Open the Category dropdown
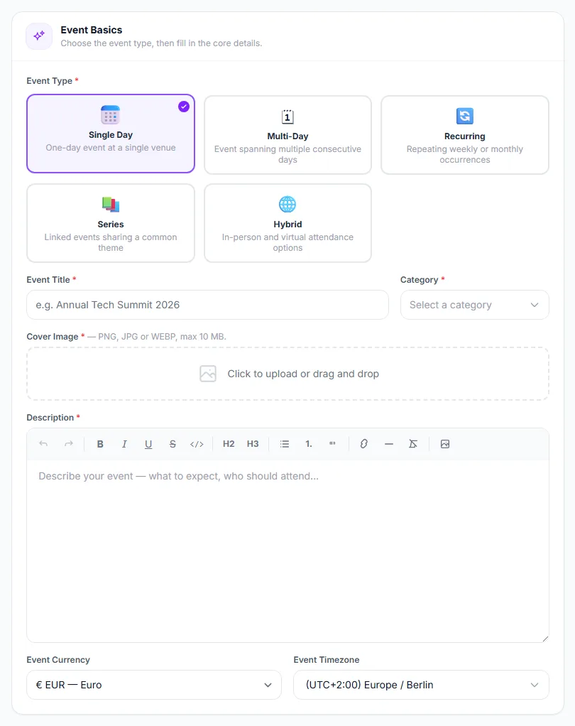 [x=475, y=305]
